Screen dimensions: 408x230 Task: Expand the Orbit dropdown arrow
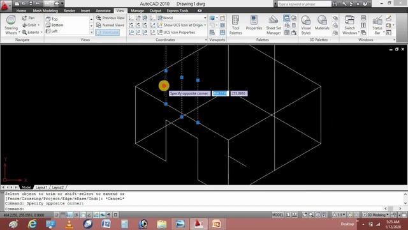tap(38, 25)
